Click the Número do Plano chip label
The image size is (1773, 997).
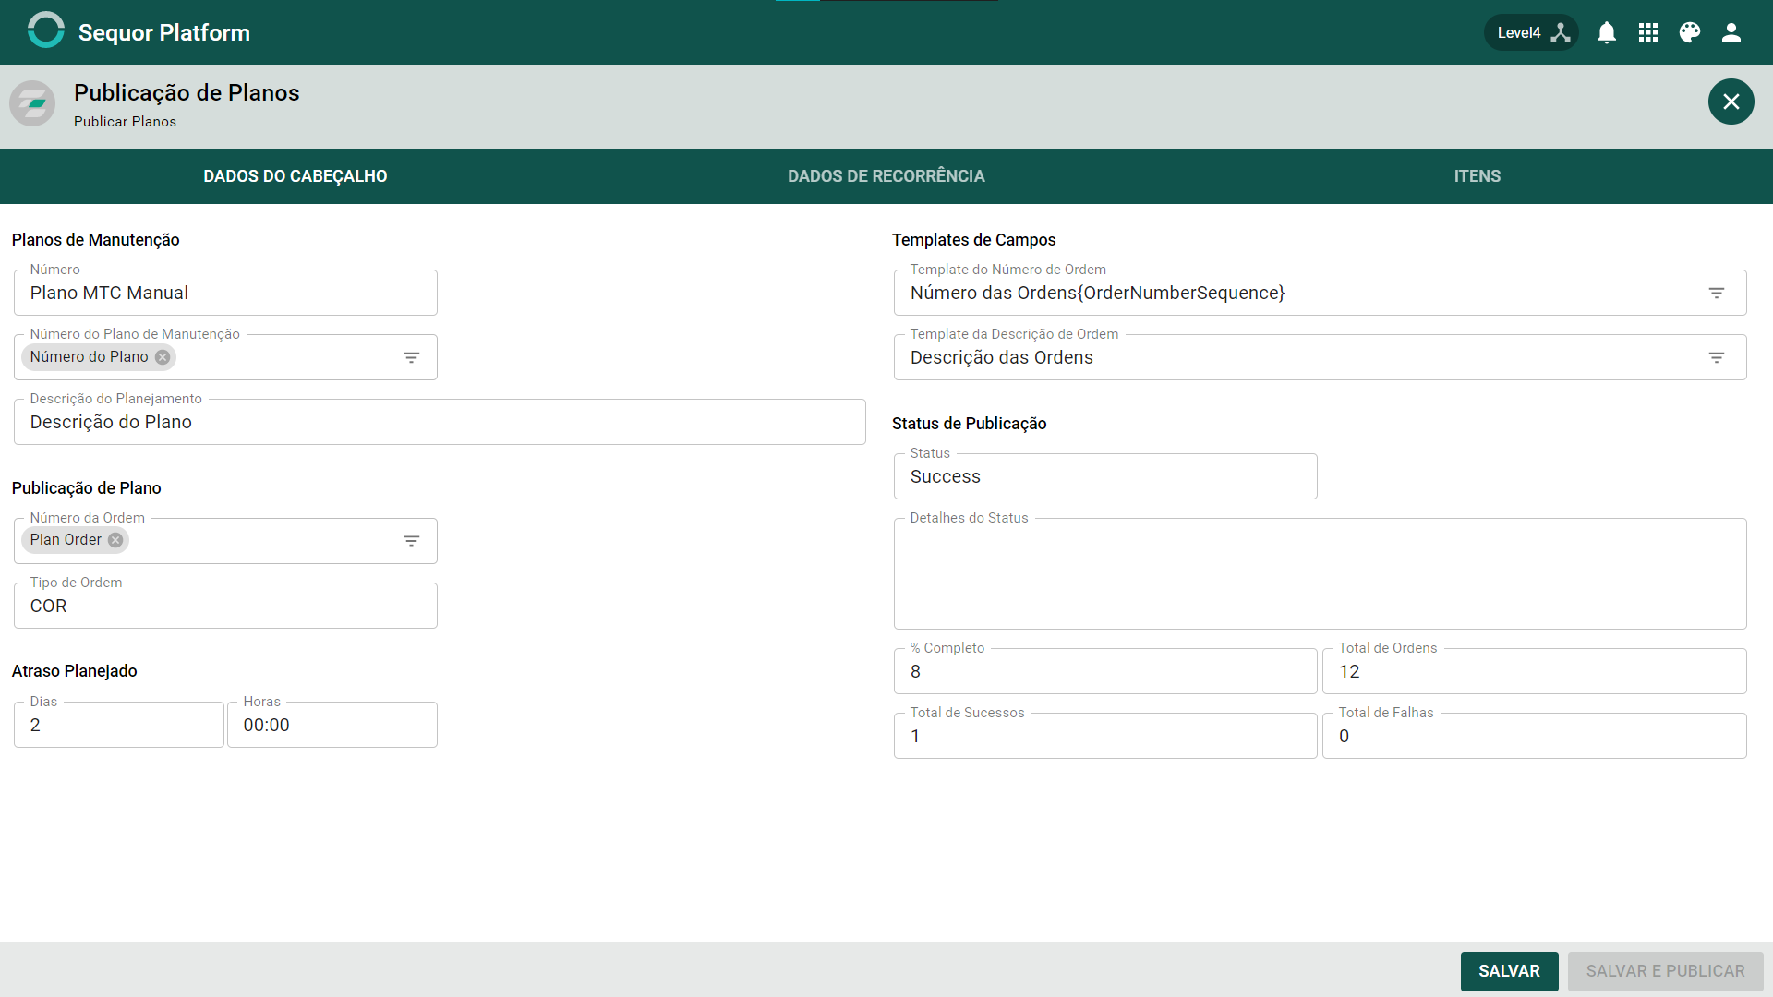[x=89, y=357]
